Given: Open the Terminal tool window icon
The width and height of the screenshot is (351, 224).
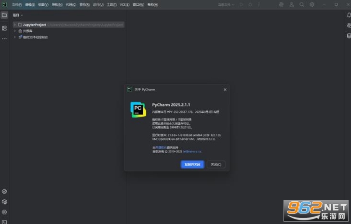Looking at the screenshot, I should coord(4,222).
